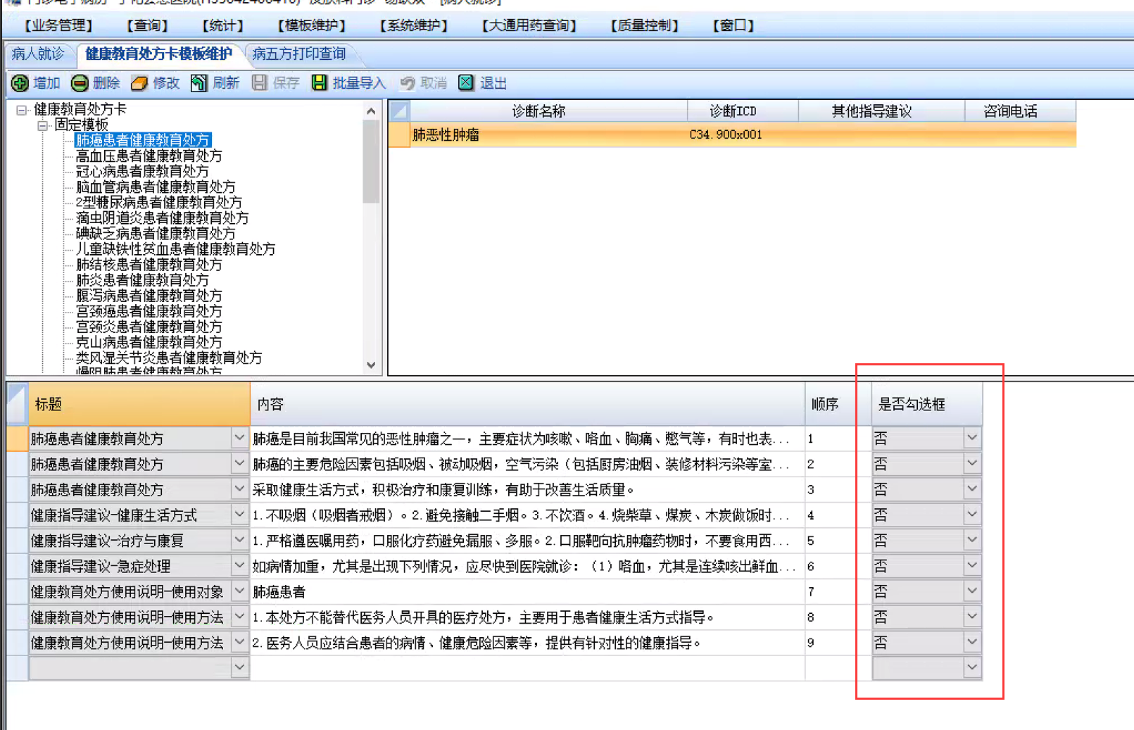Select 冠心病患者健康教育处方 in the tree
The height and width of the screenshot is (730, 1134).
pyautogui.click(x=142, y=171)
